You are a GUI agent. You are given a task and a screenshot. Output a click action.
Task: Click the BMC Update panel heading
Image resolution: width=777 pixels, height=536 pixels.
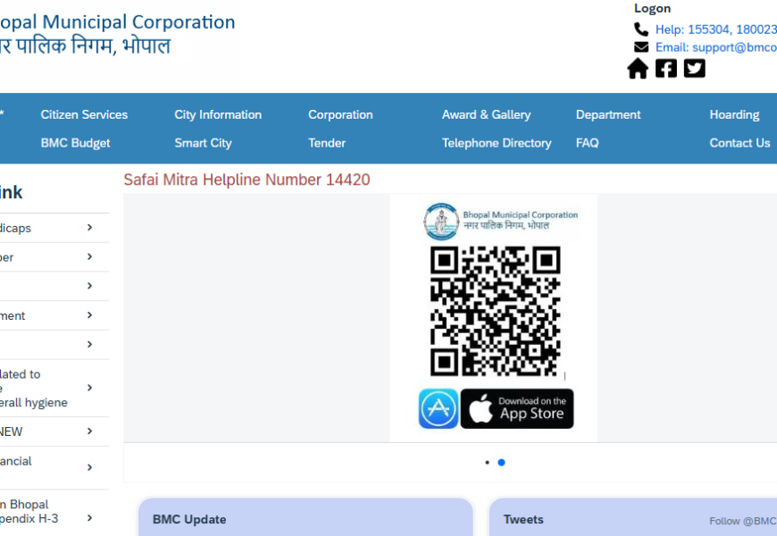pos(189,520)
